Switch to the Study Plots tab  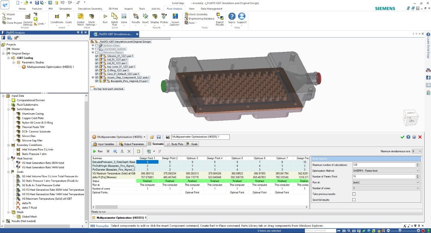(175, 144)
